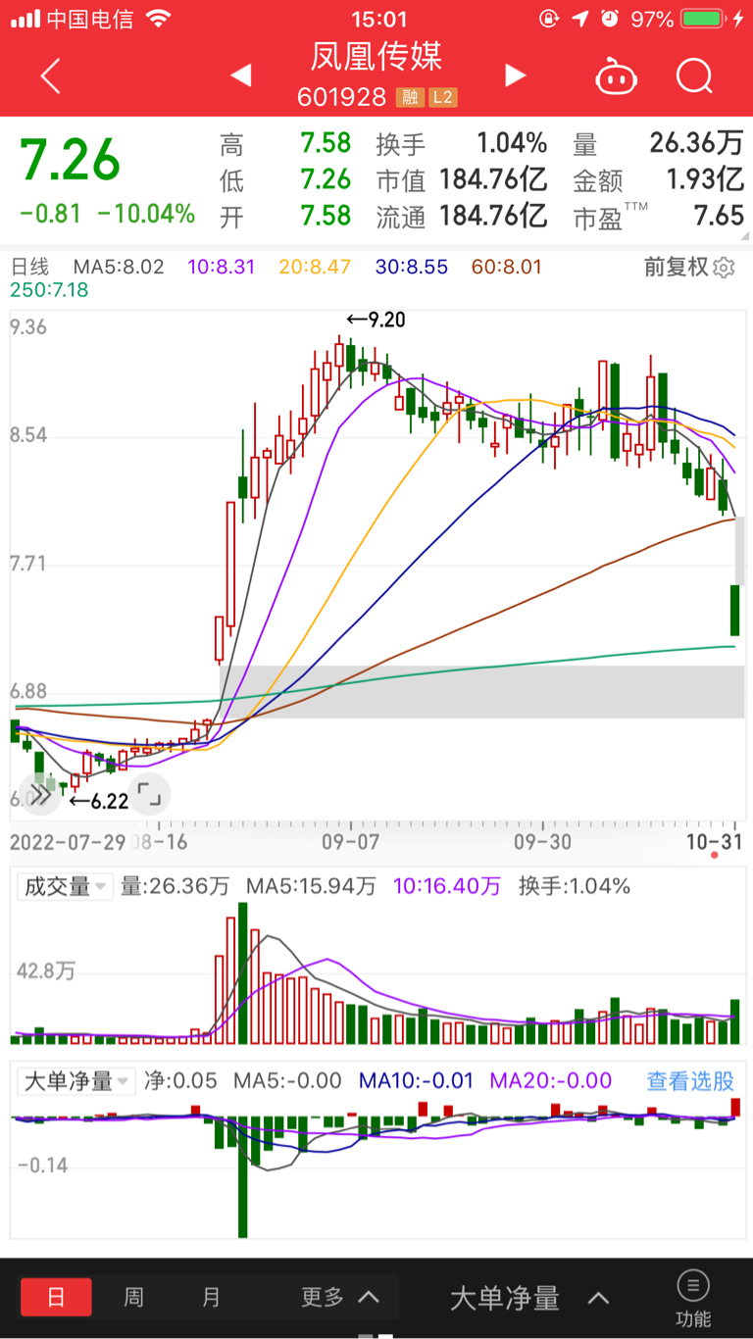
Task: Tap the current price 7.26
Action: pos(71,160)
